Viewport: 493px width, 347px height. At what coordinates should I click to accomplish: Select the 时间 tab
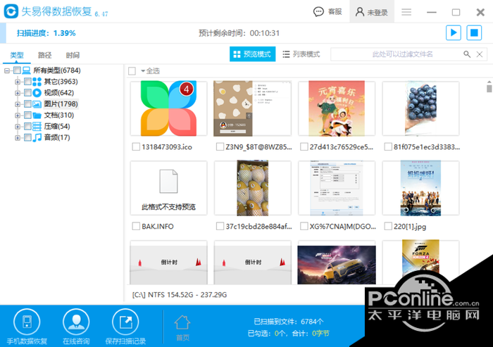(x=73, y=56)
